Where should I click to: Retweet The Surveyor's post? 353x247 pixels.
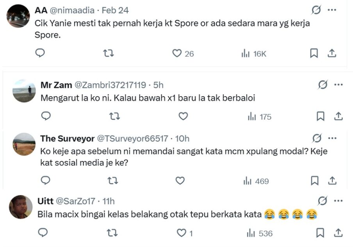point(114,180)
